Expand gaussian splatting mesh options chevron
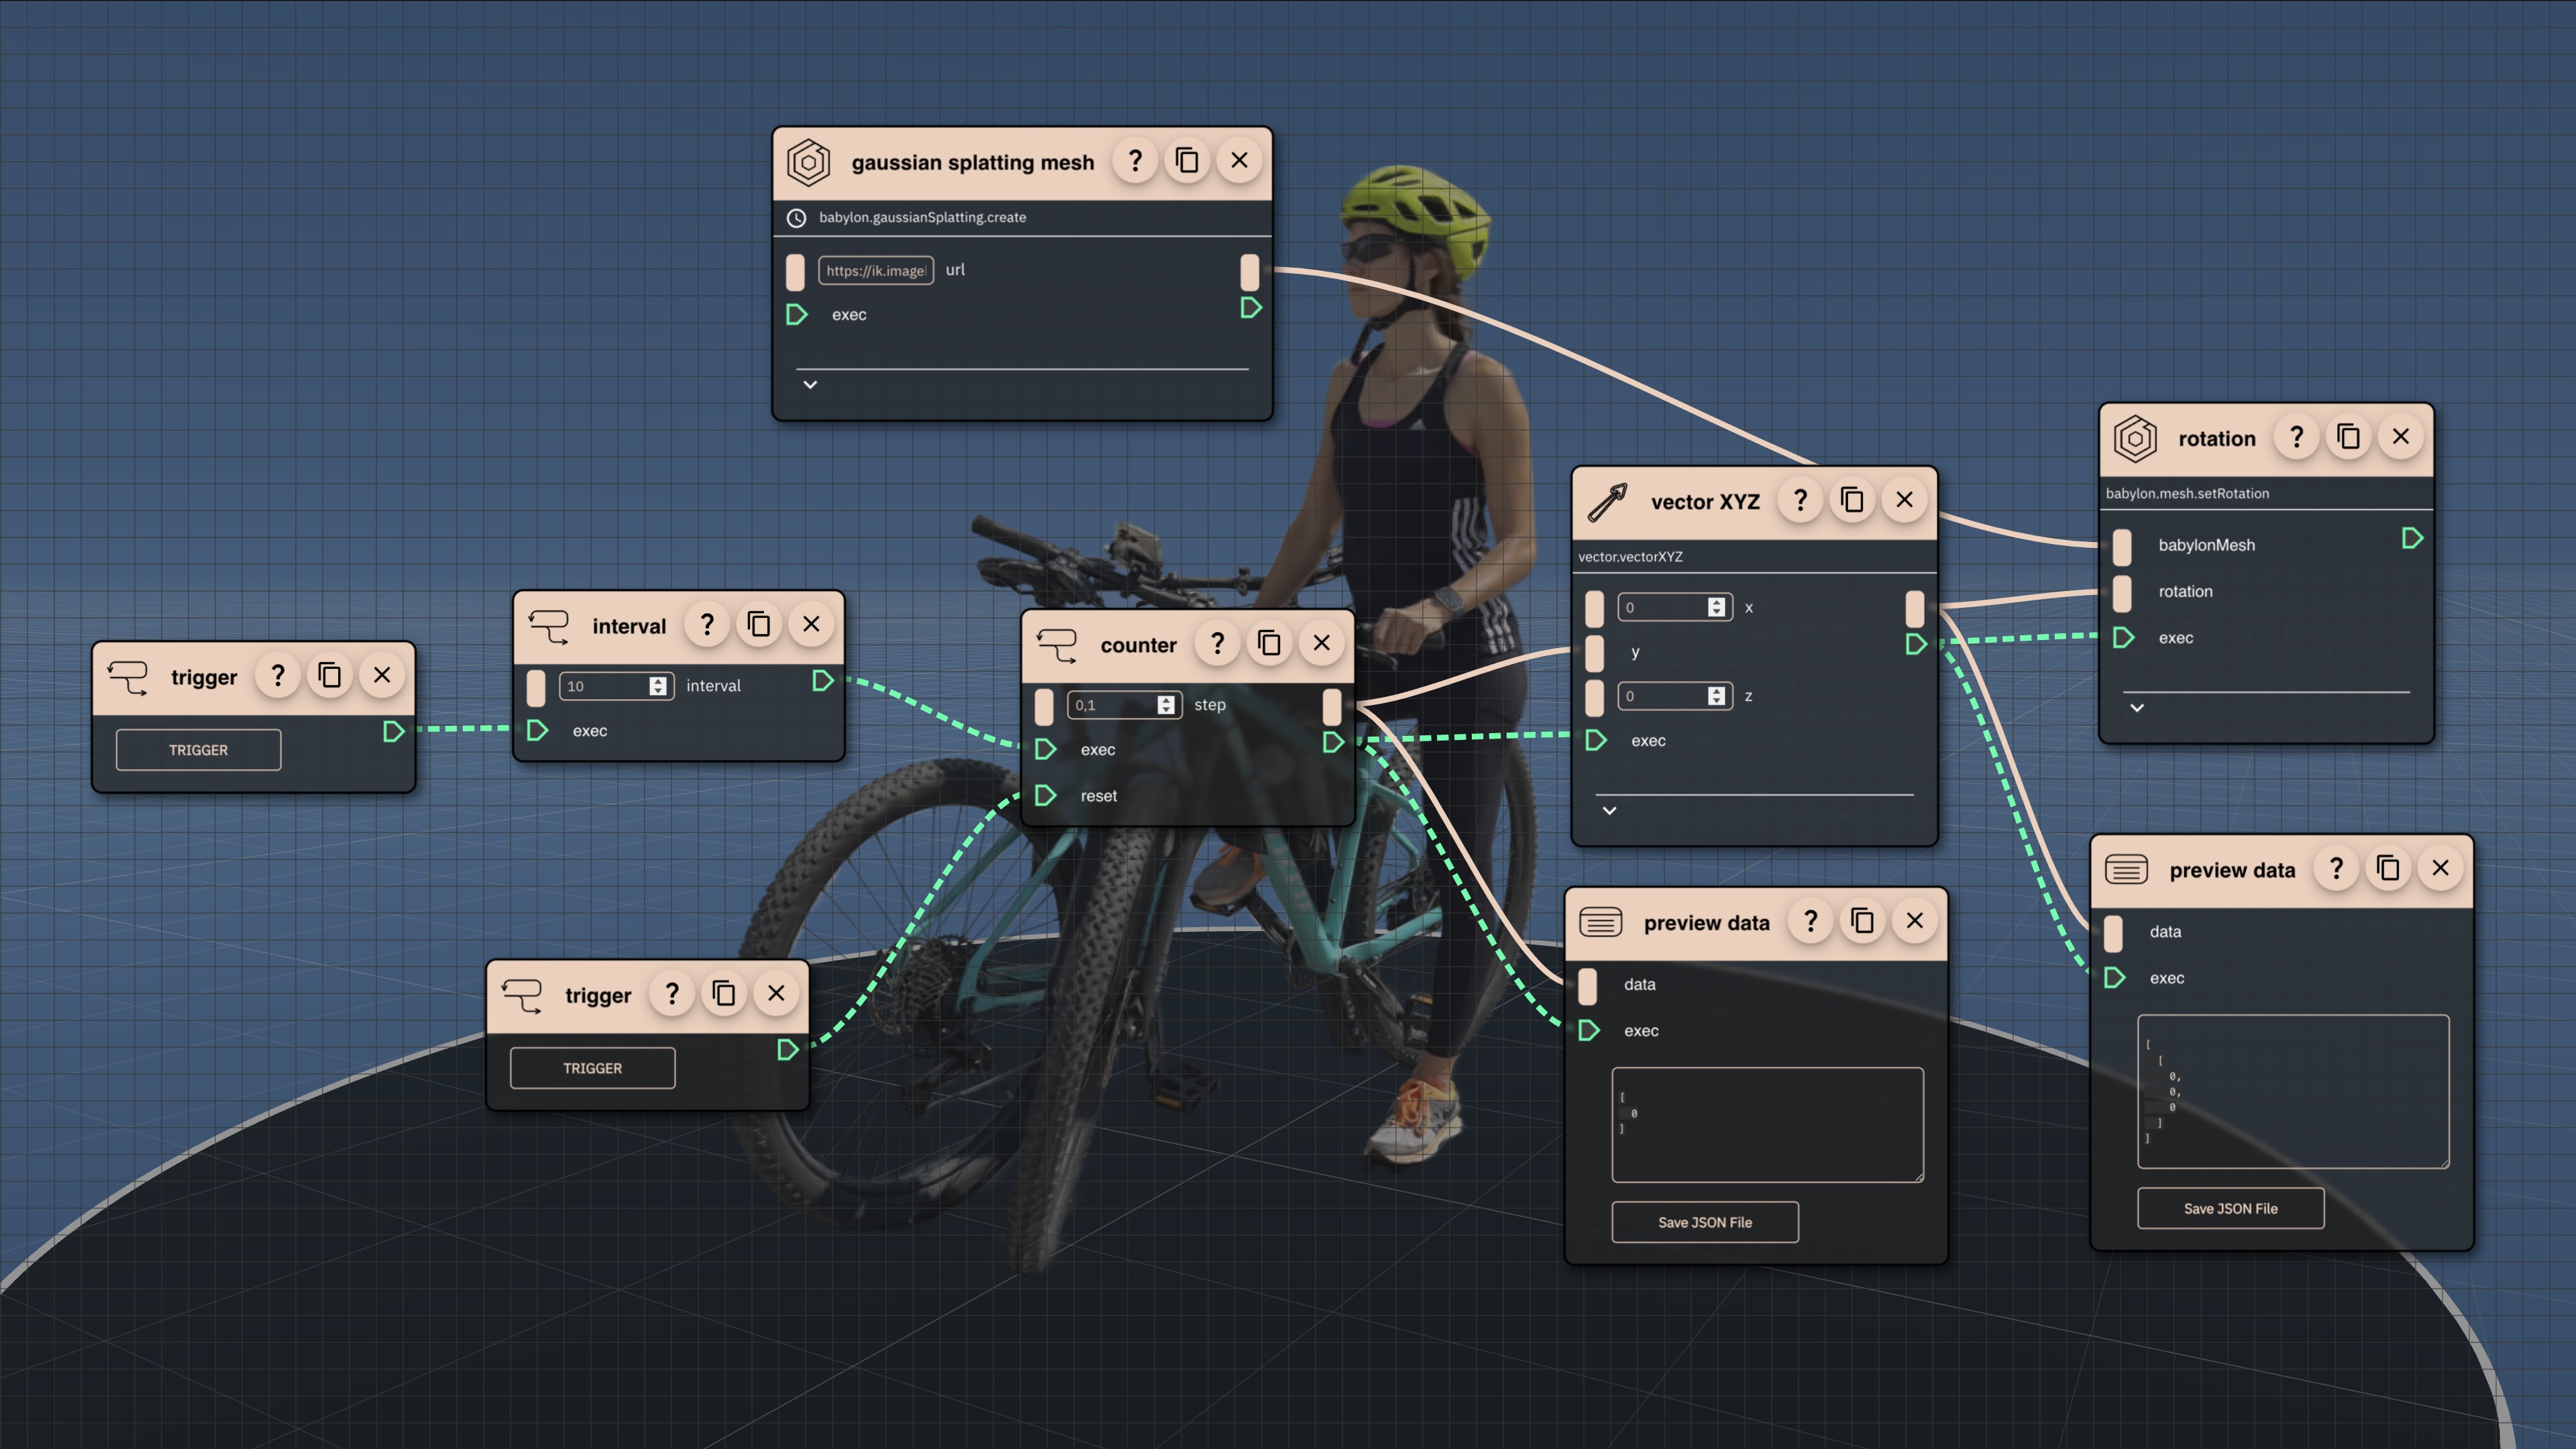Image resolution: width=2576 pixels, height=1449 pixels. 810,385
